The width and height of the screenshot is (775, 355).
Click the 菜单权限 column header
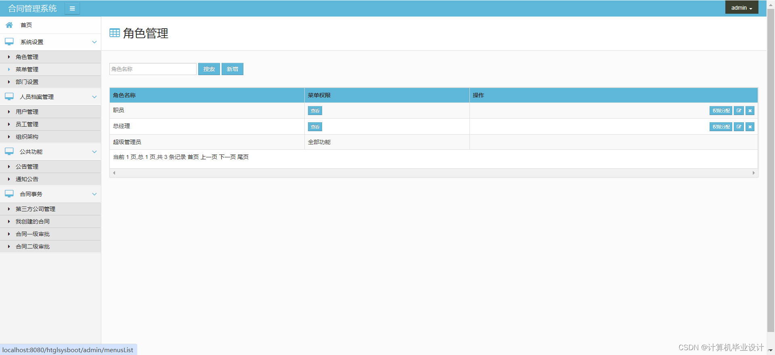click(x=387, y=95)
